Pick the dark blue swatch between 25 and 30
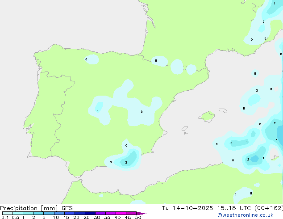Screen dimensions: 283x219 click(x=90, y=213)
